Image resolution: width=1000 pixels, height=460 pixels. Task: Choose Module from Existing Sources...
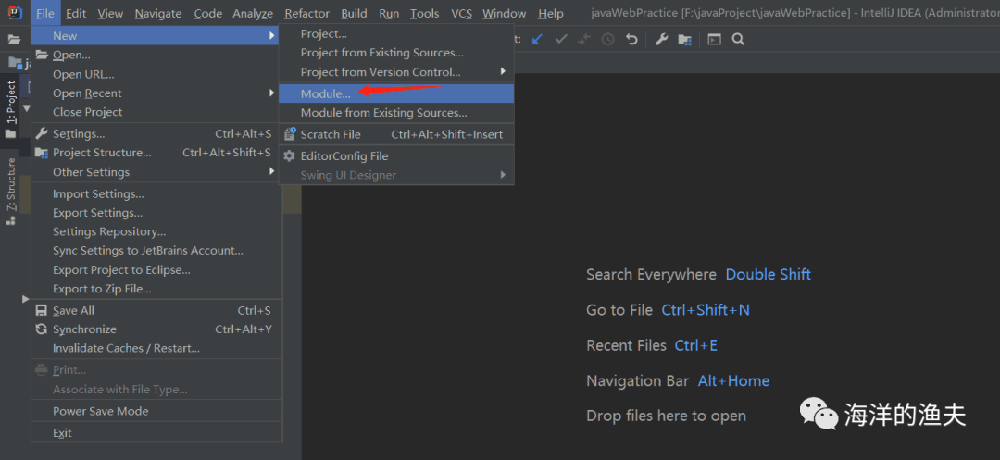click(x=396, y=113)
